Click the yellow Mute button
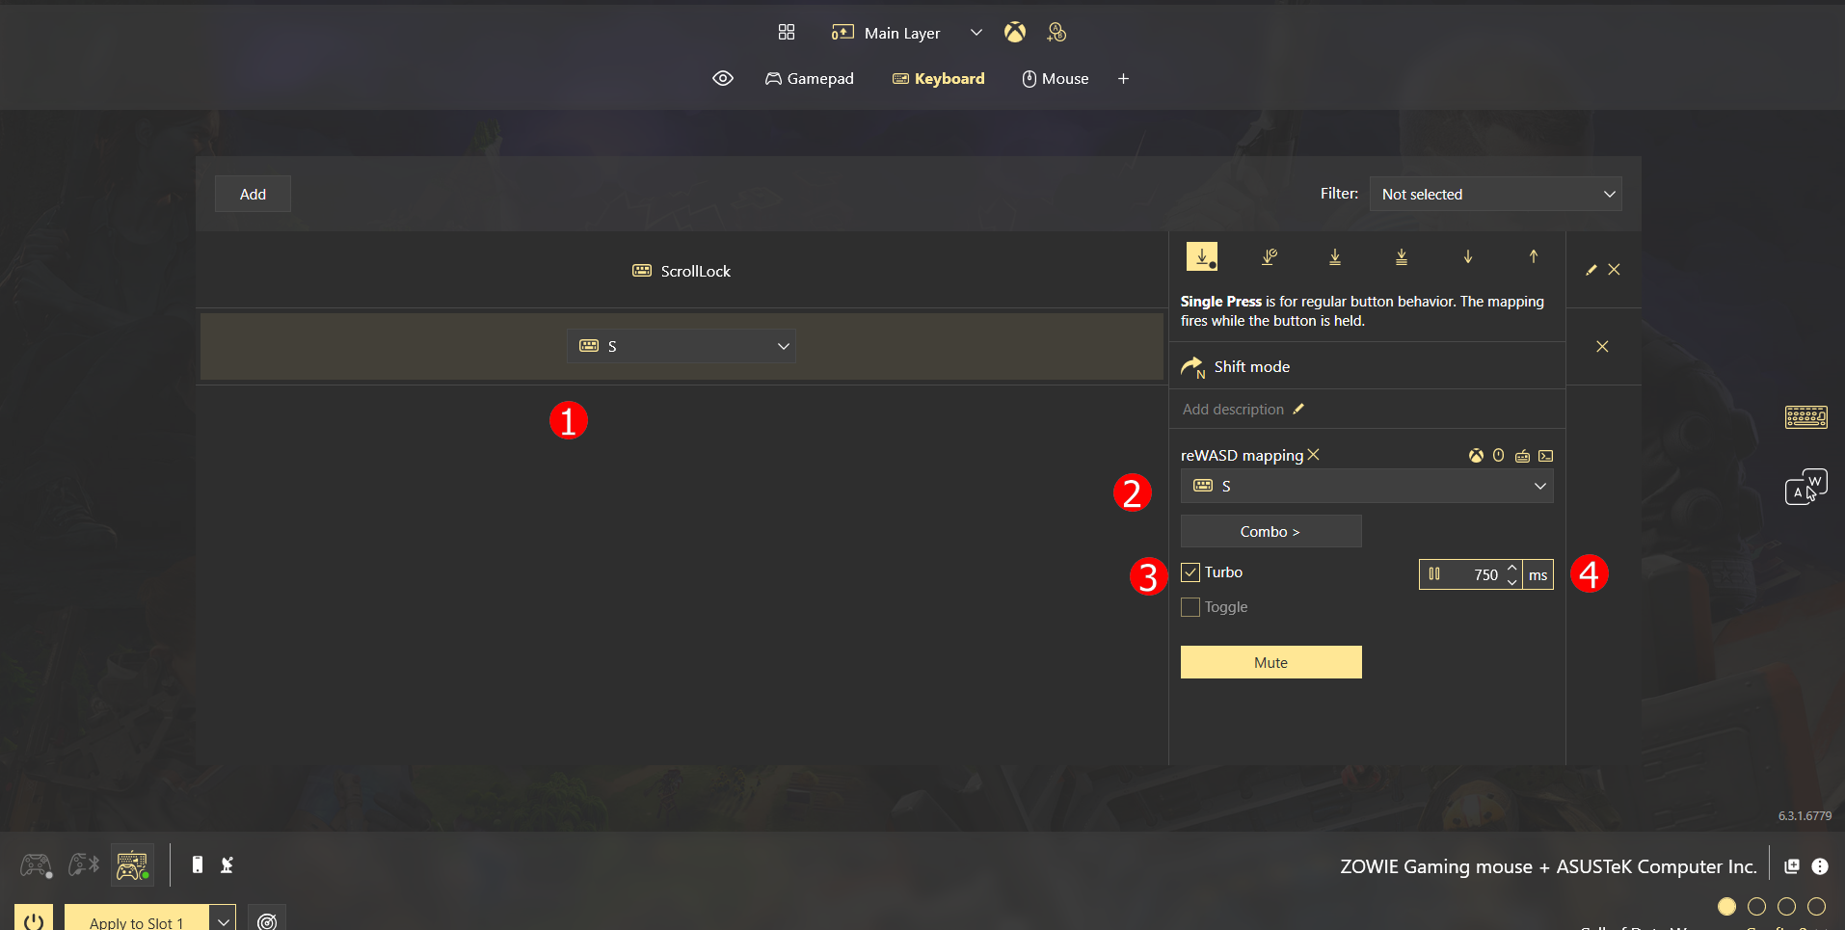Viewport: 1845px width, 930px height. [x=1270, y=662]
